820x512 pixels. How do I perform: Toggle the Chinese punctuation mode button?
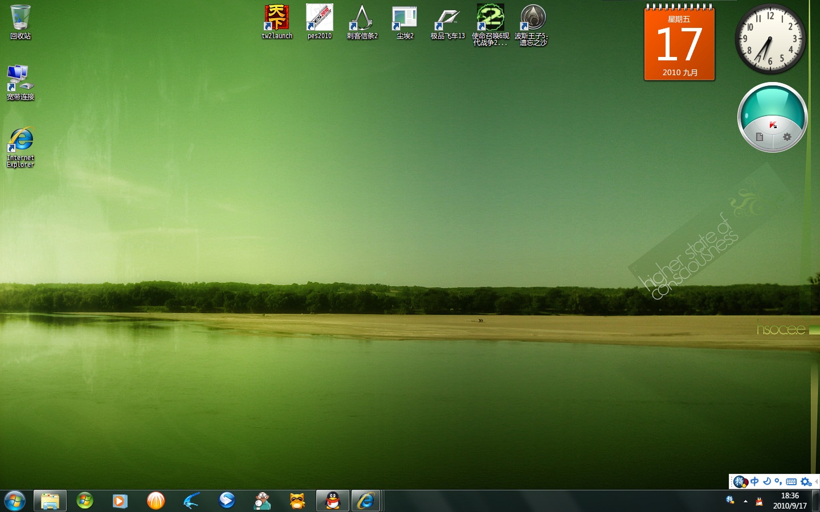click(778, 482)
